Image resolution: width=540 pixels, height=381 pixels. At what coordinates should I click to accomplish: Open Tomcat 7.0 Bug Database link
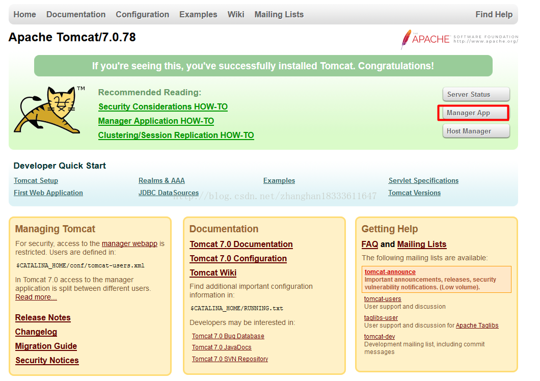point(228,336)
